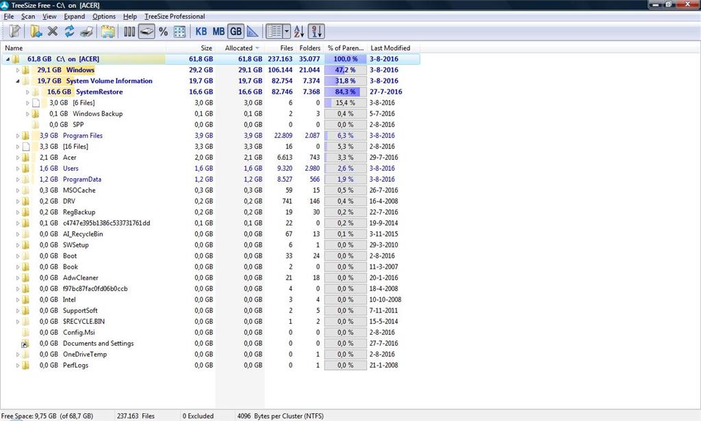Open the Expand menu

pos(74,16)
